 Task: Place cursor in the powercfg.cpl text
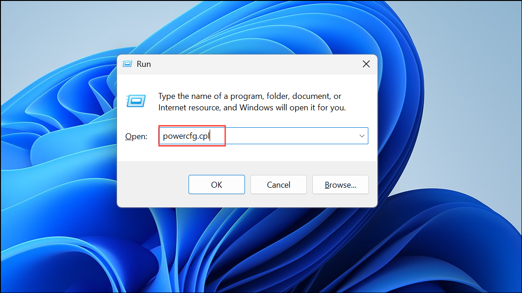click(x=186, y=136)
